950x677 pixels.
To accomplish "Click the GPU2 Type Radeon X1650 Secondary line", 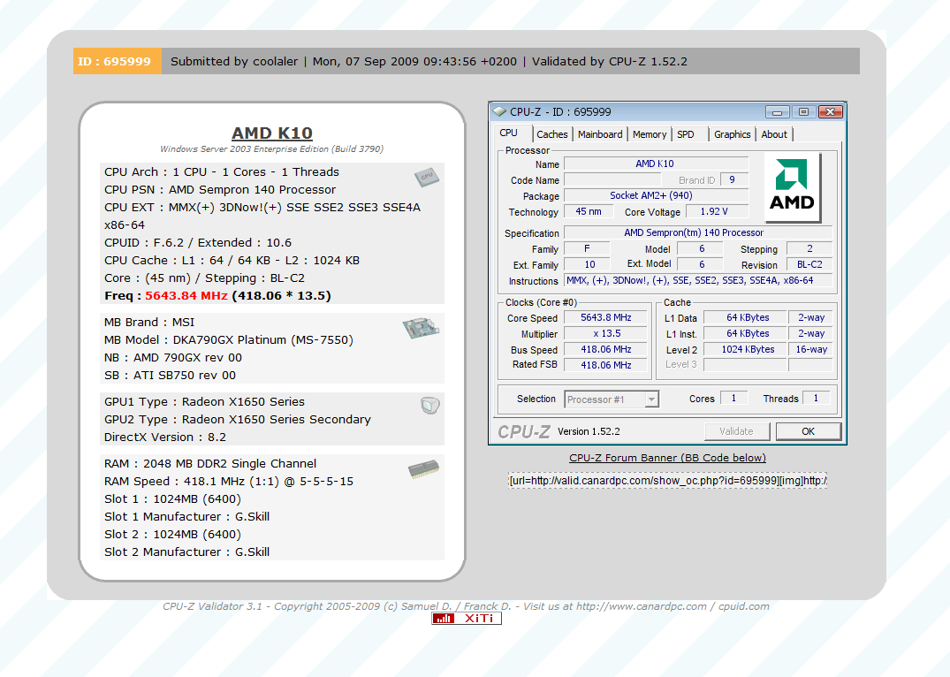I will (x=237, y=420).
